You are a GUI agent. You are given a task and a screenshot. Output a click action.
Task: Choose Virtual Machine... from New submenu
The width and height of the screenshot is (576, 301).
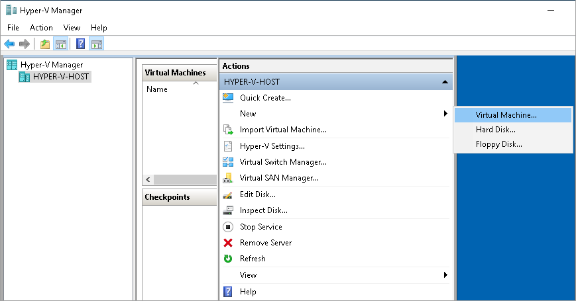(x=506, y=114)
